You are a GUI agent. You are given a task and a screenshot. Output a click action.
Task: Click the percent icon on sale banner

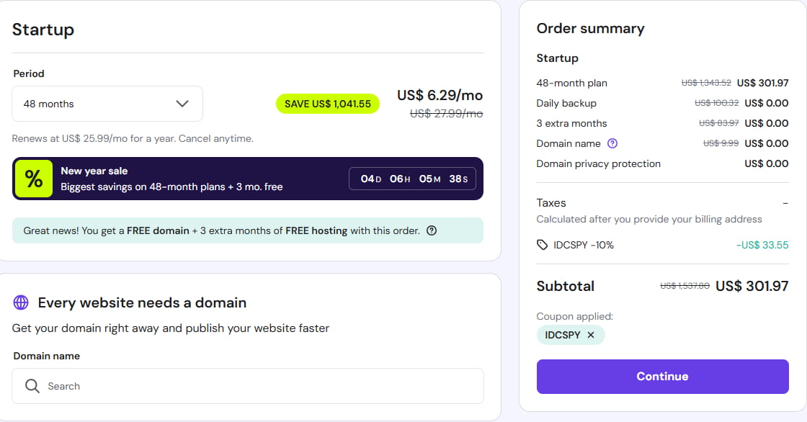[x=34, y=179]
